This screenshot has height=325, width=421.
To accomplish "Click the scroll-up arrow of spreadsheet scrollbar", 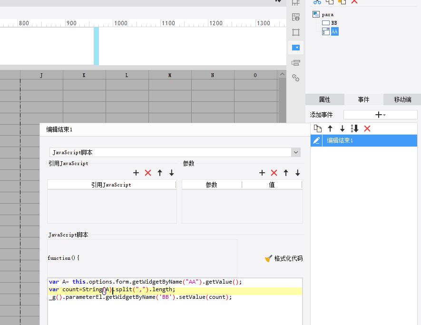I will [x=282, y=74].
